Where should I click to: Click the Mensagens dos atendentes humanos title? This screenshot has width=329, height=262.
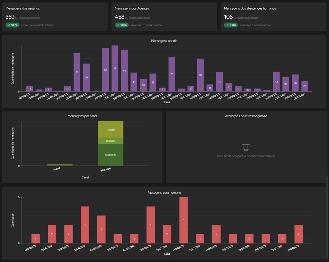click(x=250, y=8)
